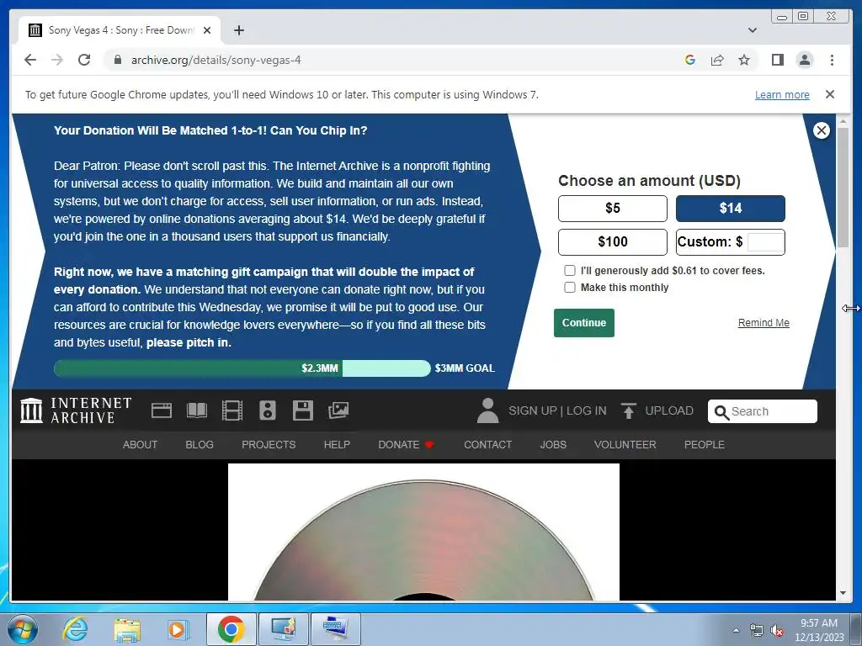Close the donation banner

(822, 130)
